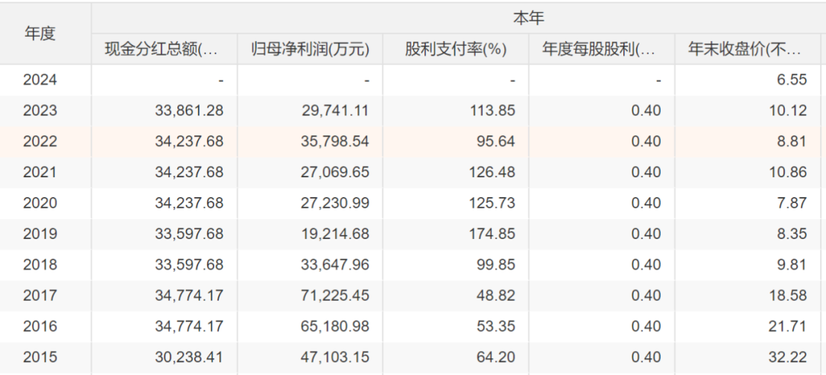
Task: Select the 2019 year cell
Action: [40, 234]
